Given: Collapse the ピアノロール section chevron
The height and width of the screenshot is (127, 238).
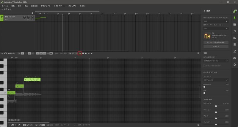Looking at the screenshot, I should click(2, 53).
